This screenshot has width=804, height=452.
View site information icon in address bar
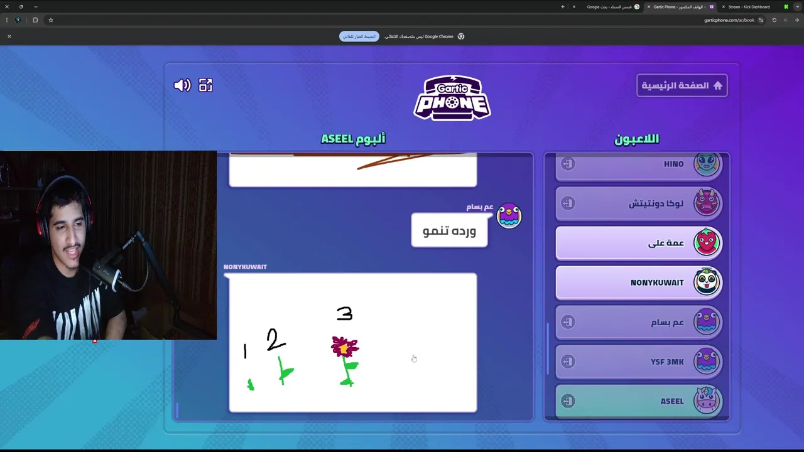pos(761,20)
